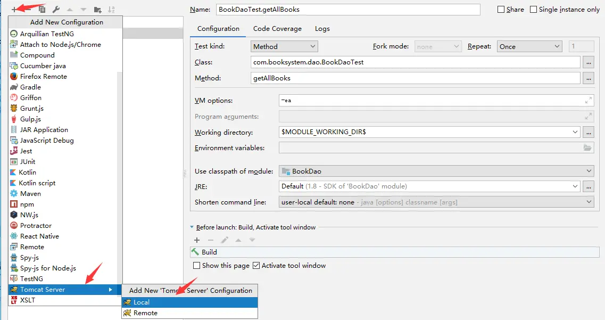605x320 pixels.
Task: Uncheck Activate tool window checkbox
Action: pyautogui.click(x=256, y=266)
